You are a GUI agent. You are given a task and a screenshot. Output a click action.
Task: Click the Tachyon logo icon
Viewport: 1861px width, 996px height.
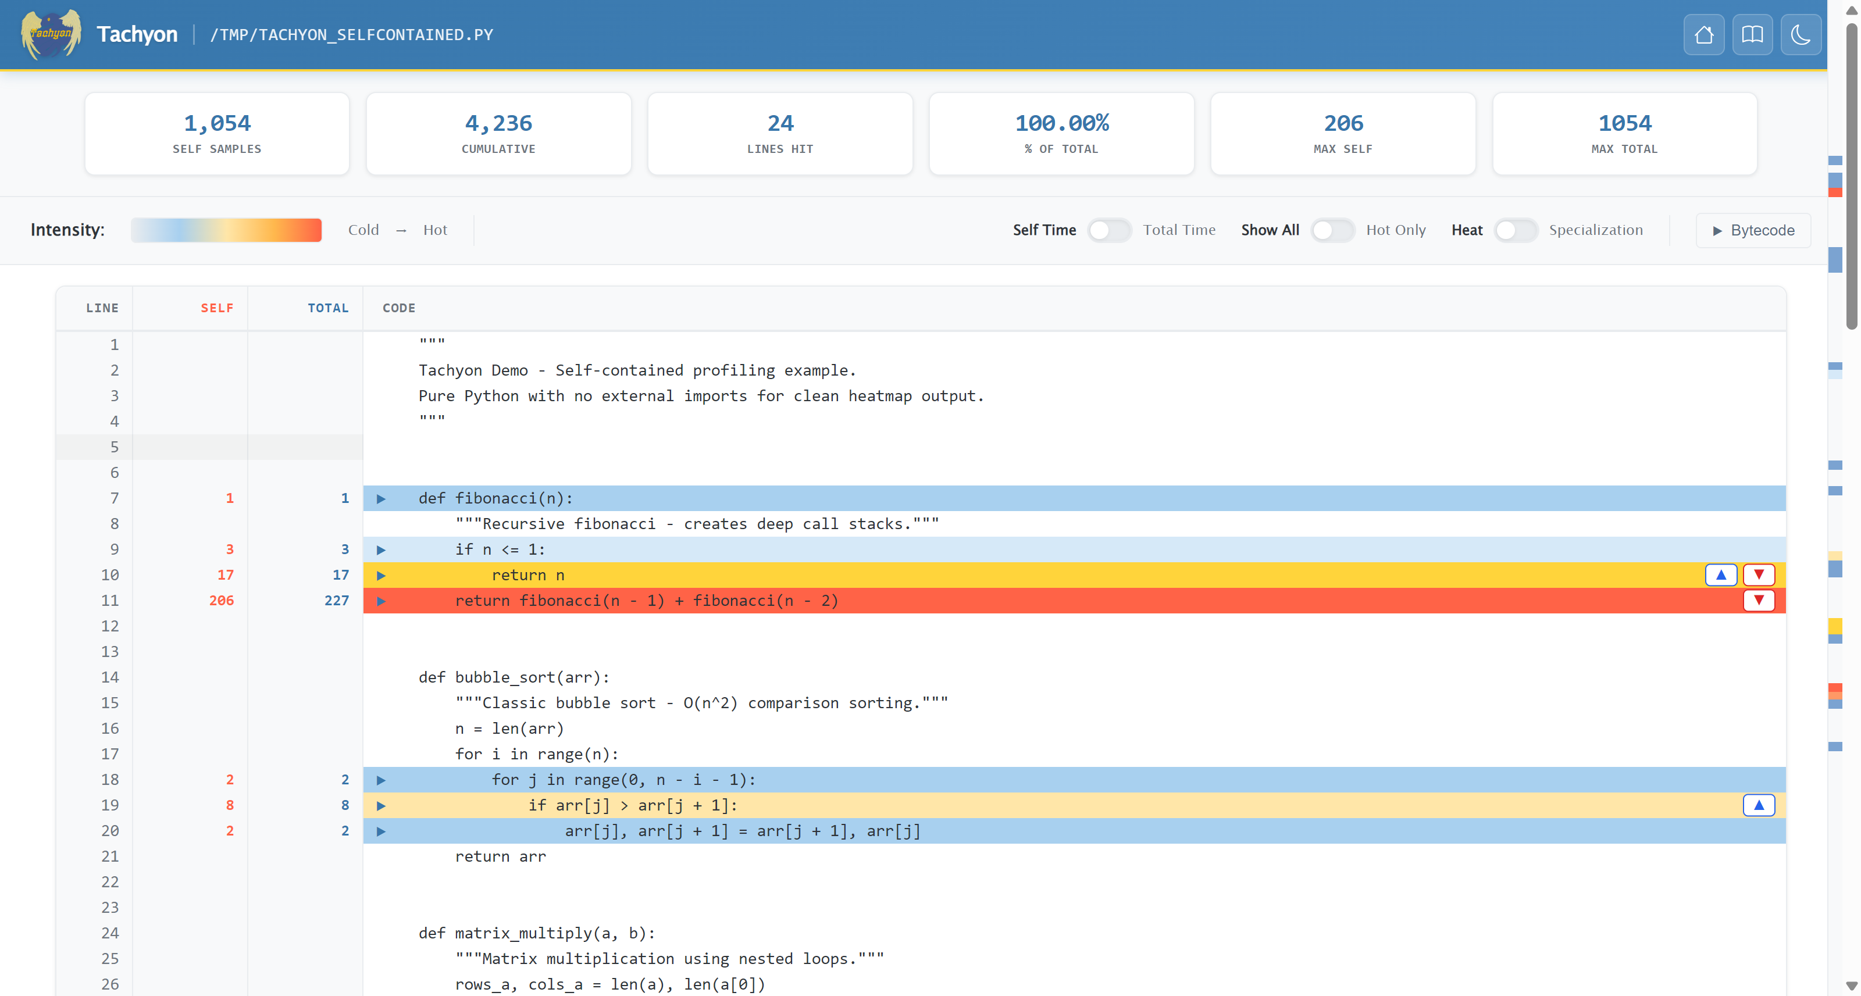click(x=51, y=34)
